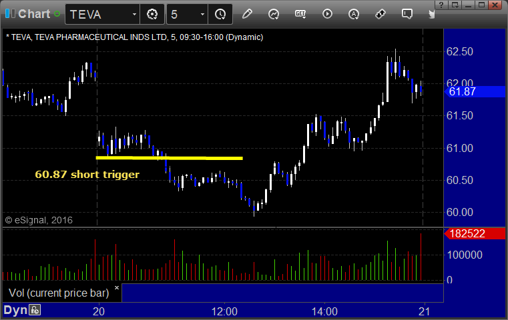Click the 60.50 price axis label
Image resolution: width=508 pixels, height=320 pixels.
tap(460, 180)
